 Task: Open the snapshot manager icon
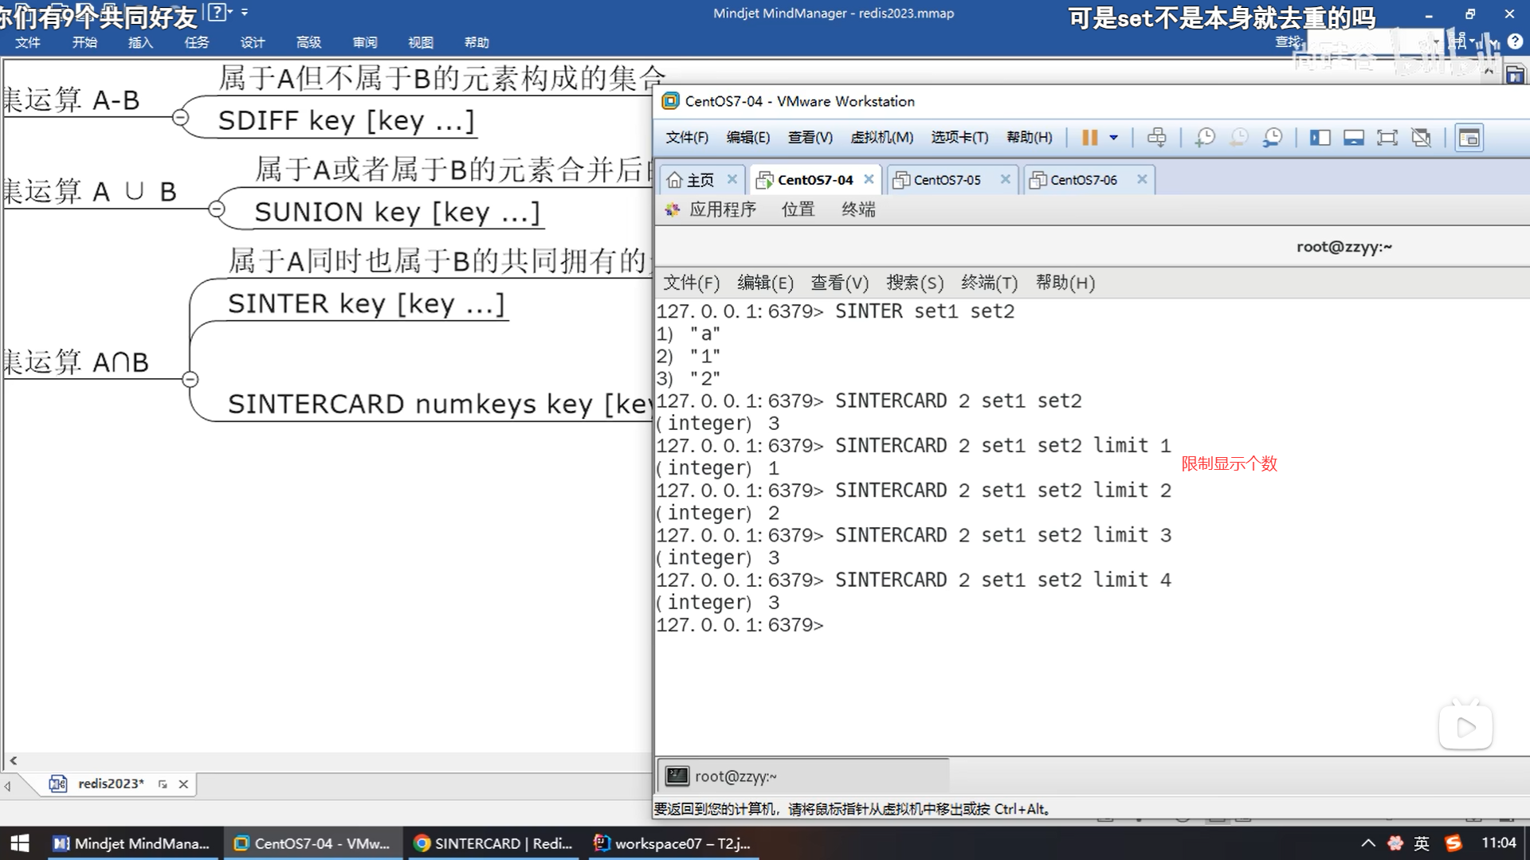[x=1273, y=138]
